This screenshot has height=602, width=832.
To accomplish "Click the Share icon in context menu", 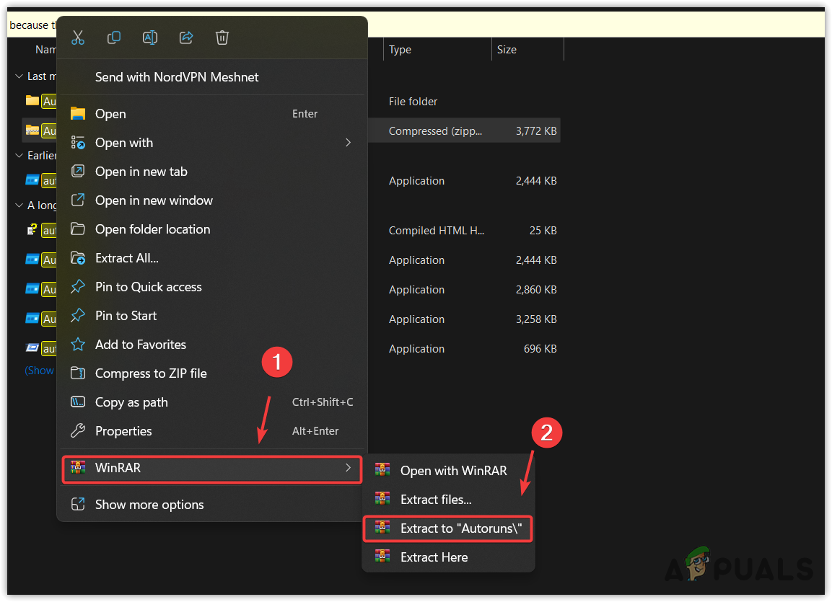I will pos(186,37).
